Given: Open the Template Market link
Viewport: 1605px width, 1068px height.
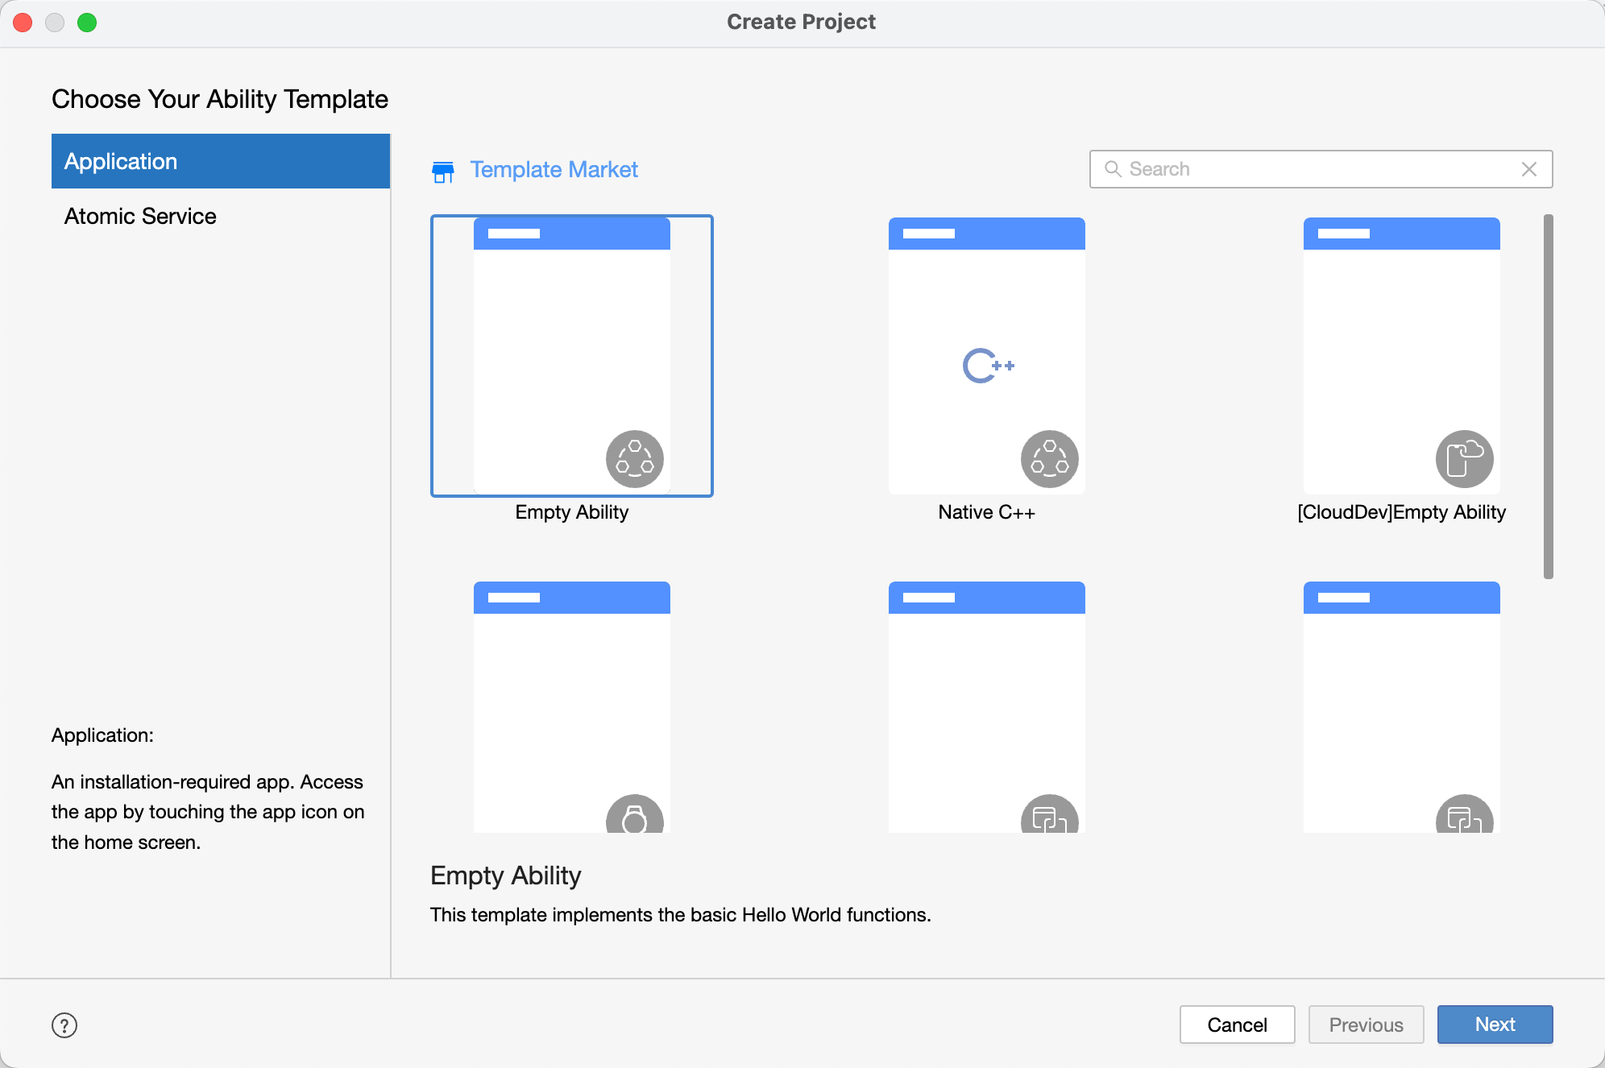Looking at the screenshot, I should click(554, 170).
